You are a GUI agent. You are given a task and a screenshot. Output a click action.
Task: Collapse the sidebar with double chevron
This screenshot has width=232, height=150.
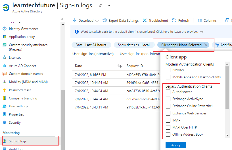pyautogui.click(x=62, y=19)
